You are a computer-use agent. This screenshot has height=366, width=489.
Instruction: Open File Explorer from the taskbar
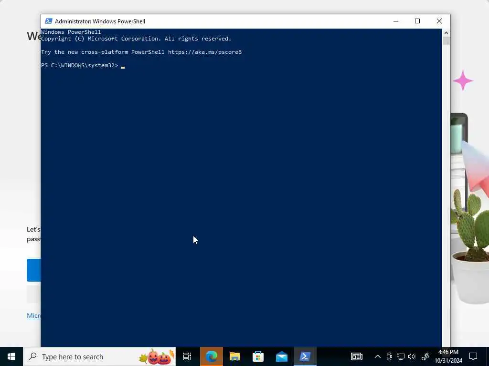235,356
